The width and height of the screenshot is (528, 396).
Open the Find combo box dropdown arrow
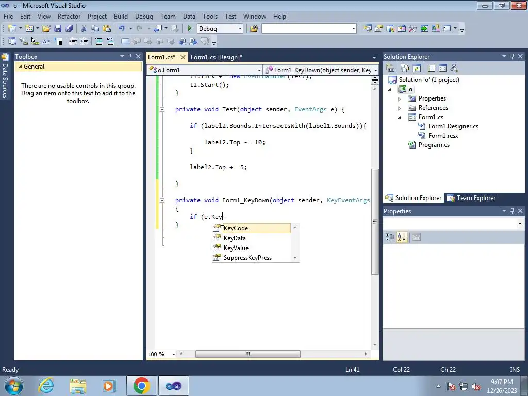point(354,29)
